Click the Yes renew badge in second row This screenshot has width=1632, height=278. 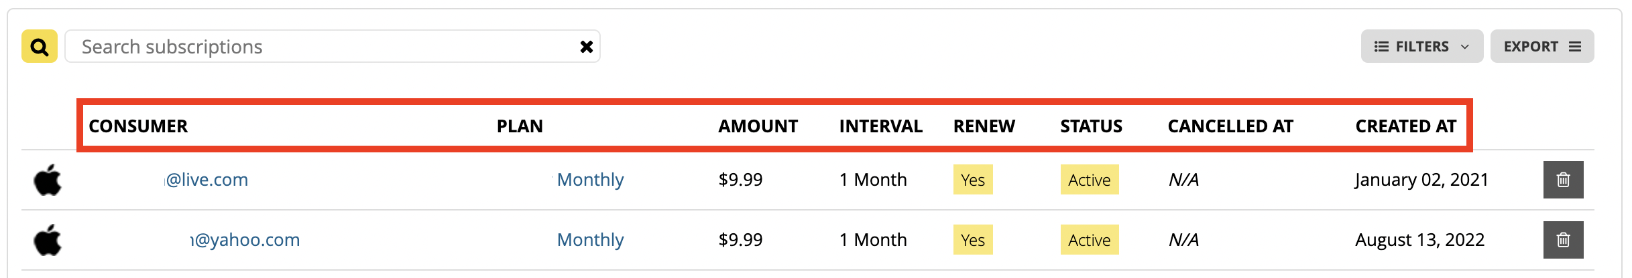coord(973,240)
